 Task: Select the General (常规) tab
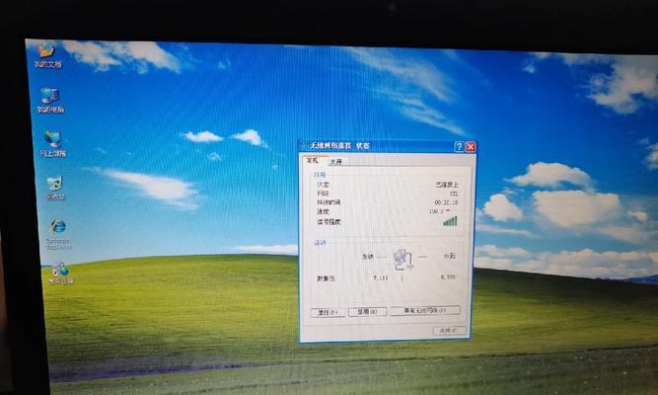(313, 161)
